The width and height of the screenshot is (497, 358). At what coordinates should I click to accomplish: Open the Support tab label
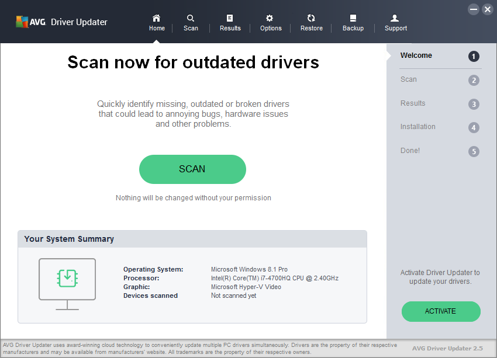pos(396,28)
